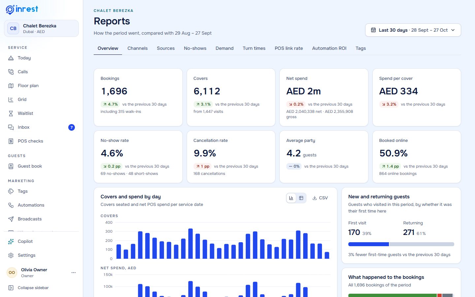Open the Last 30 days date dropdown
The height and width of the screenshot is (297, 475).
[x=413, y=30]
